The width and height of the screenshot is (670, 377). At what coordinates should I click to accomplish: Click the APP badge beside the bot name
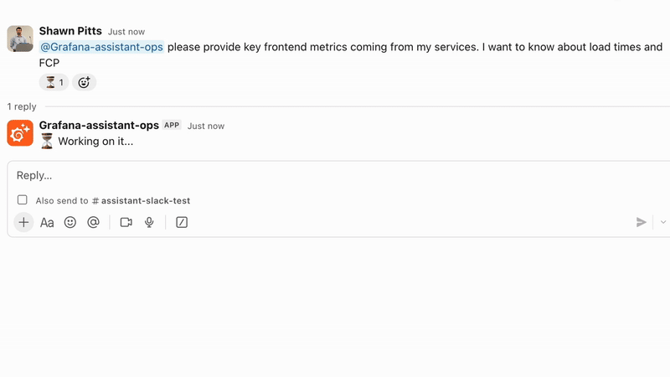[172, 125]
